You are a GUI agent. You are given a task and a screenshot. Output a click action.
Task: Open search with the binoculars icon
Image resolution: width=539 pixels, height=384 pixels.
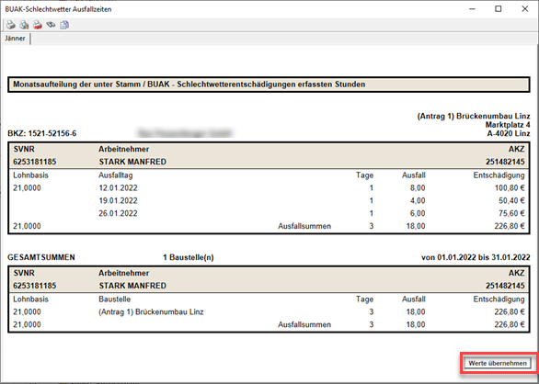point(51,25)
